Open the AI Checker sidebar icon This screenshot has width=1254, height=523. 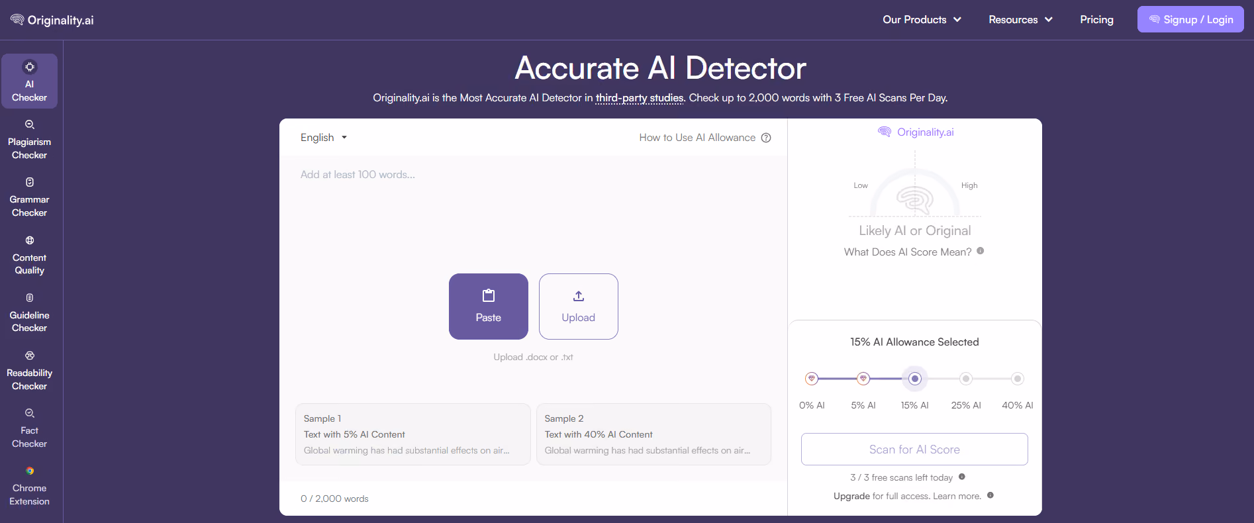pyautogui.click(x=29, y=67)
